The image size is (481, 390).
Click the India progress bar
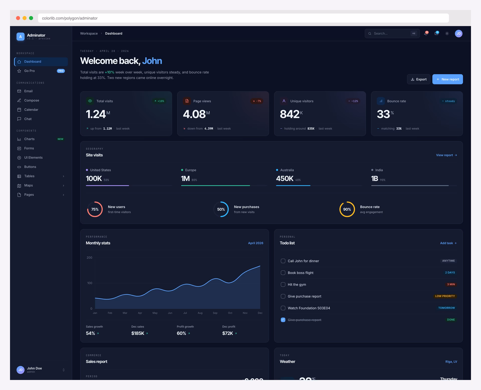[x=414, y=185]
